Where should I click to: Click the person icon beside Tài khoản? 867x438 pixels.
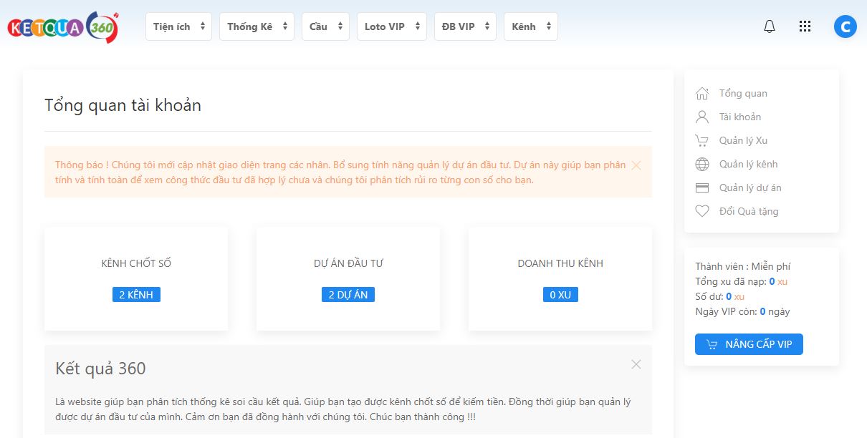702,117
